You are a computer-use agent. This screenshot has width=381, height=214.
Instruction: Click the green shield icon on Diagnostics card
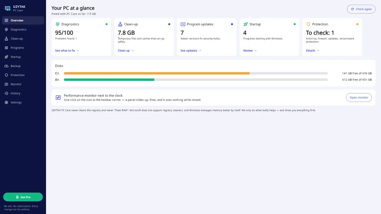pos(57,24)
